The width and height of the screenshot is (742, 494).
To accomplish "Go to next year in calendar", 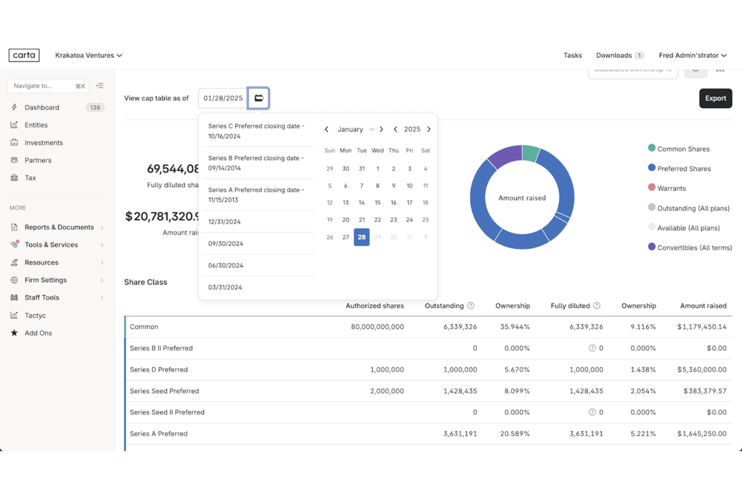I will click(429, 129).
